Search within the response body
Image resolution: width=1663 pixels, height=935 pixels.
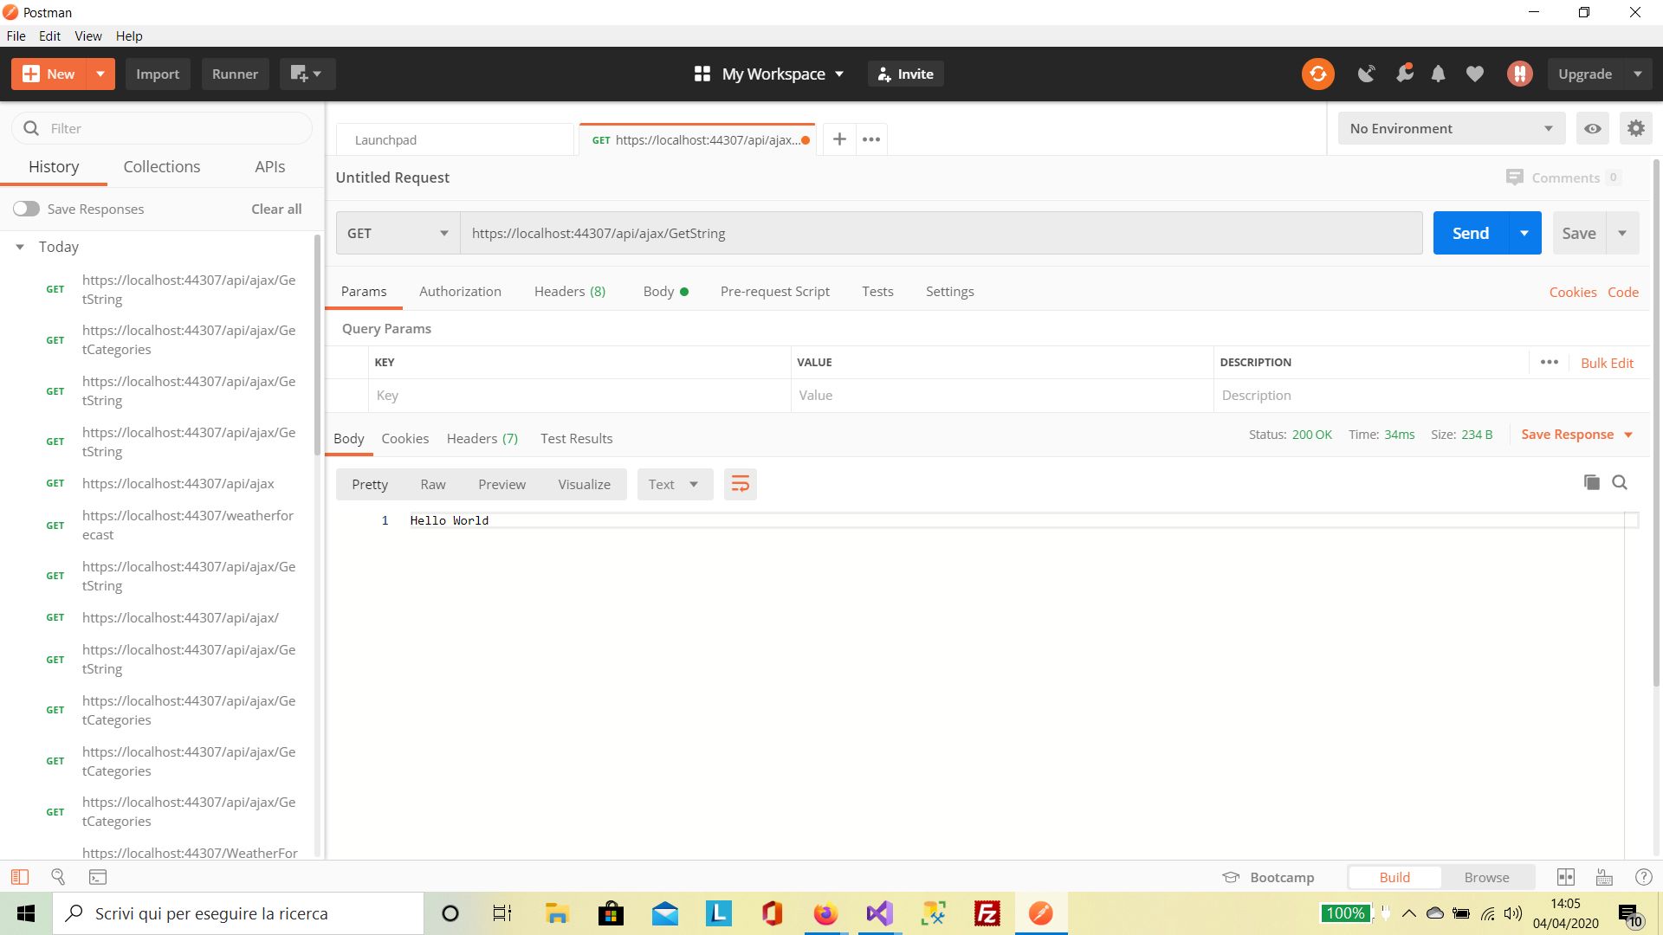[x=1620, y=482]
